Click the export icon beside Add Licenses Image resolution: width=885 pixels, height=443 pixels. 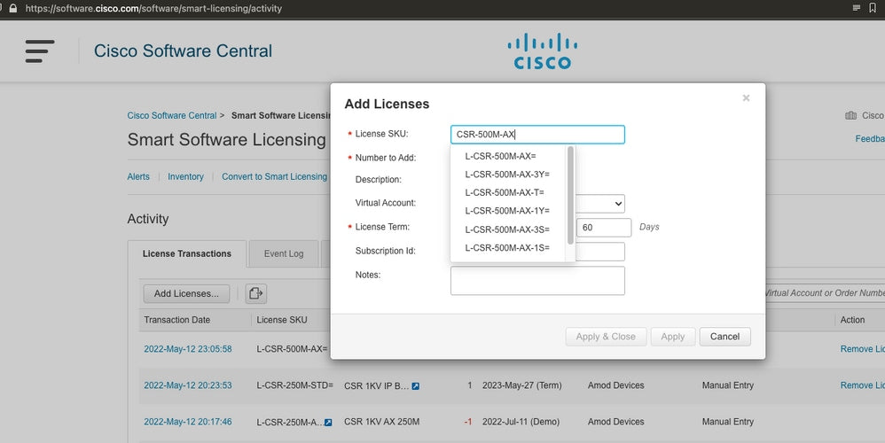coord(256,293)
